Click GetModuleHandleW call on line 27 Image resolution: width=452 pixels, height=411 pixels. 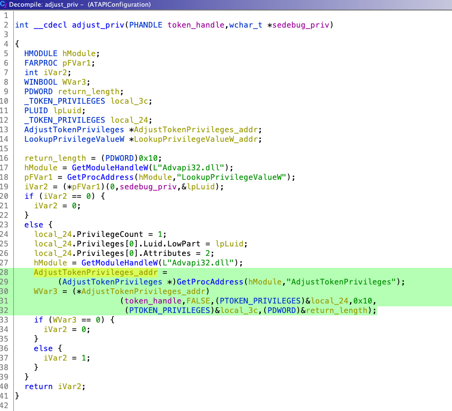click(x=119, y=263)
